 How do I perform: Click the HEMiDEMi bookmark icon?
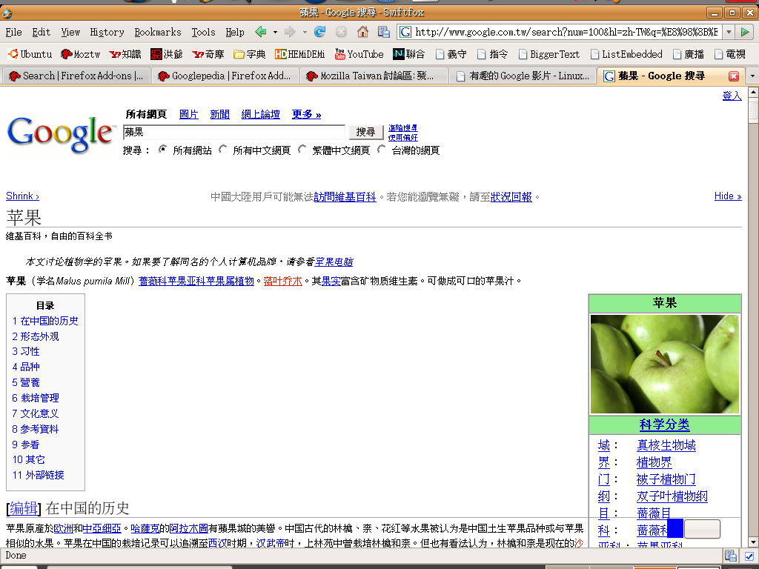tap(281, 54)
